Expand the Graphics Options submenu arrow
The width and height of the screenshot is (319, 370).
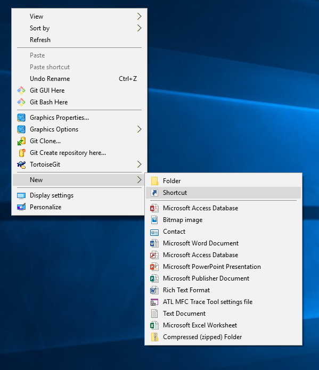click(140, 129)
